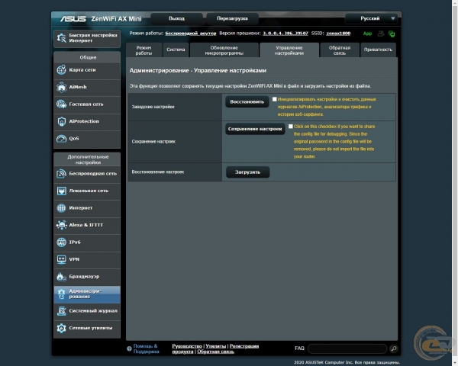Click the help question mark icon
458x366 pixels.
(x=129, y=348)
